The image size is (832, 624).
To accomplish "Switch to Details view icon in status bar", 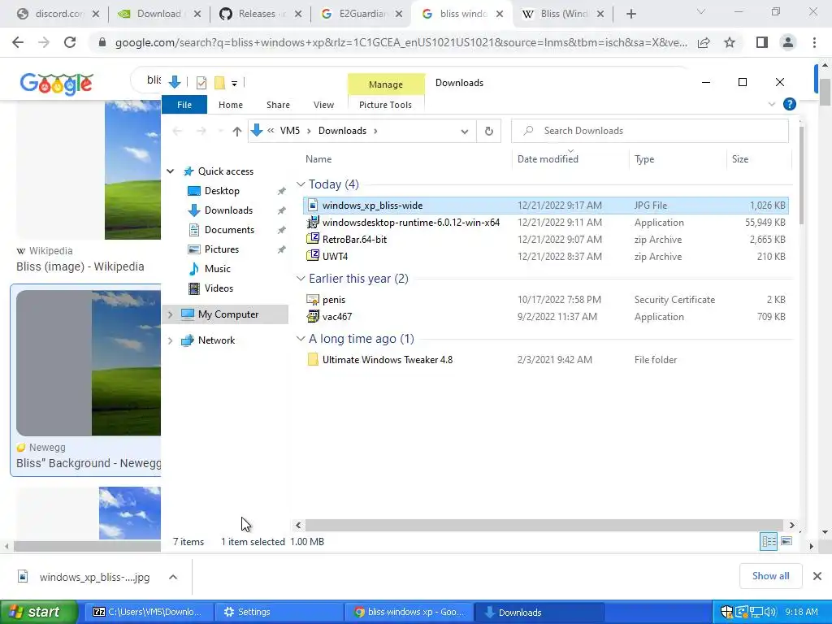I will tap(769, 541).
